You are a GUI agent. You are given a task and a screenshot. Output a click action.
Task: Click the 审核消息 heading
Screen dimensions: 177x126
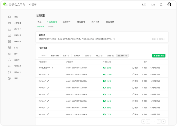pyautogui.click(x=42, y=35)
